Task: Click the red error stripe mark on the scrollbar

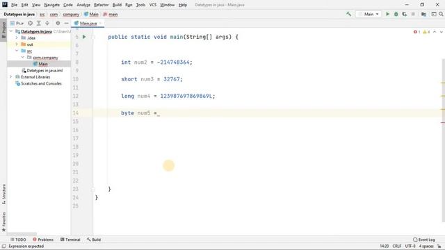Action: (x=443, y=122)
